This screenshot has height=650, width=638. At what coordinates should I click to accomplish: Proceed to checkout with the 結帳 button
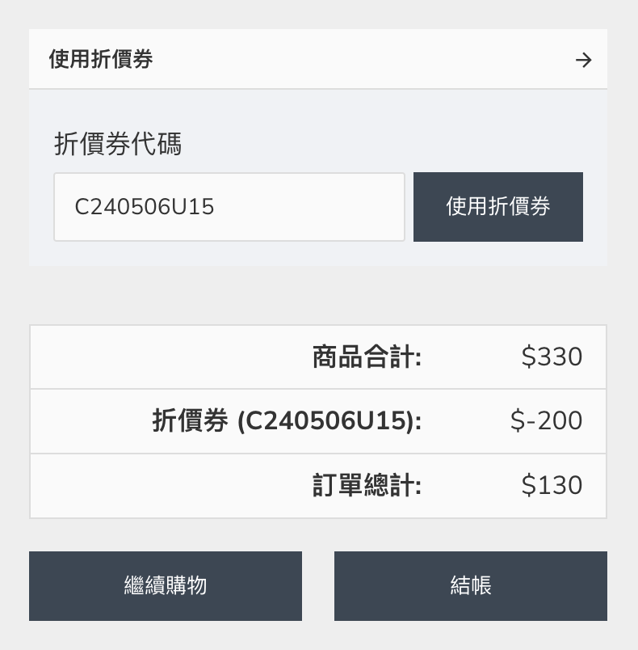(471, 586)
